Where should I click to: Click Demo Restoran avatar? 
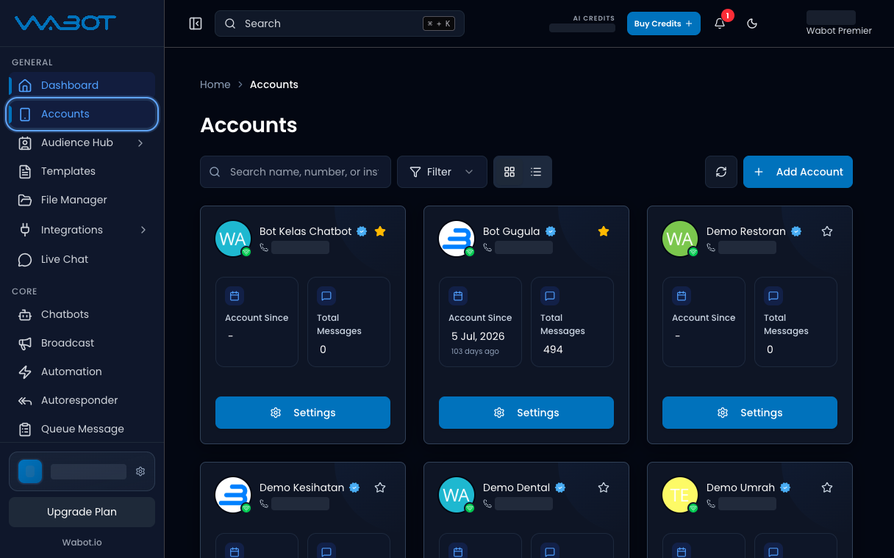[680, 239]
